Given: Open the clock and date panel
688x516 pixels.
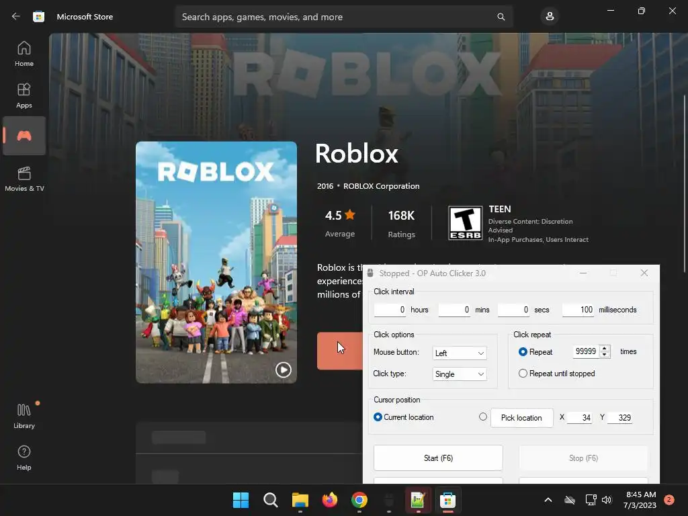Looking at the screenshot, I should (x=640, y=500).
